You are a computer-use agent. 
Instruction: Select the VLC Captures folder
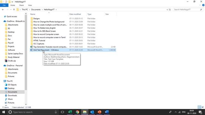39,44
